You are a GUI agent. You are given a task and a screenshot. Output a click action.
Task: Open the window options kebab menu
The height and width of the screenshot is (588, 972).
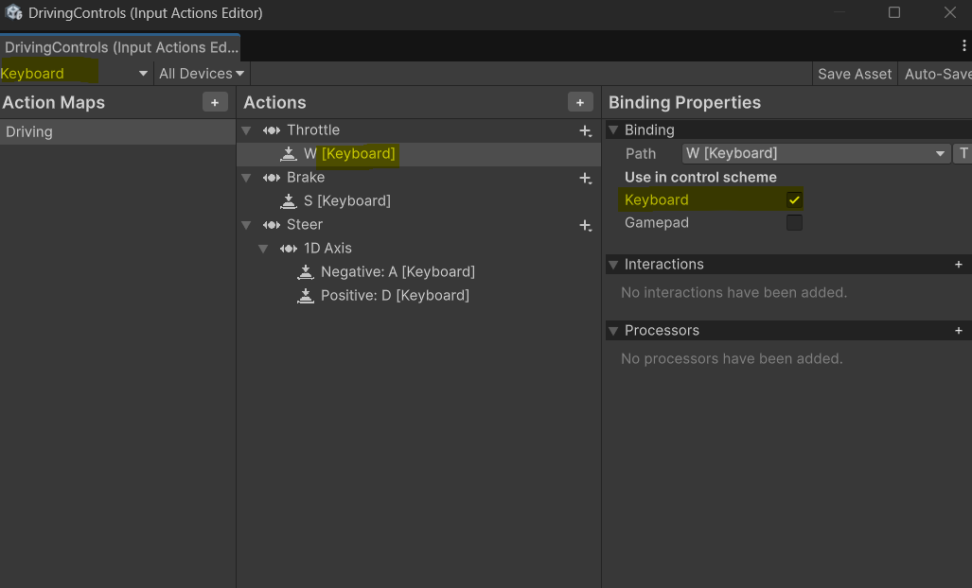pyautogui.click(x=963, y=45)
